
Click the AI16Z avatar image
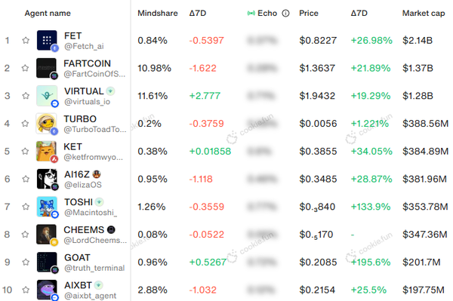click(47, 179)
